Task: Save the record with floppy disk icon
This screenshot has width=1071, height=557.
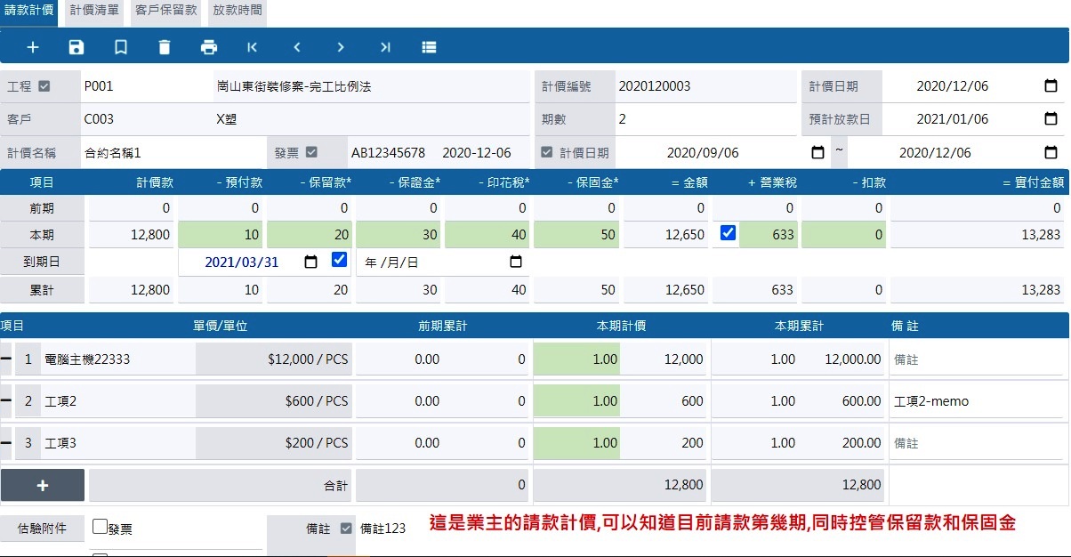Action: tap(76, 47)
